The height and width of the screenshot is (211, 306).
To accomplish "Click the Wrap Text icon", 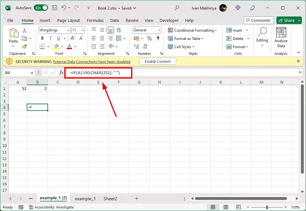I will click(x=119, y=30).
